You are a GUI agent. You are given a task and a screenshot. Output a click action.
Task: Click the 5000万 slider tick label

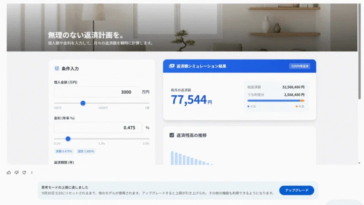pos(103,108)
